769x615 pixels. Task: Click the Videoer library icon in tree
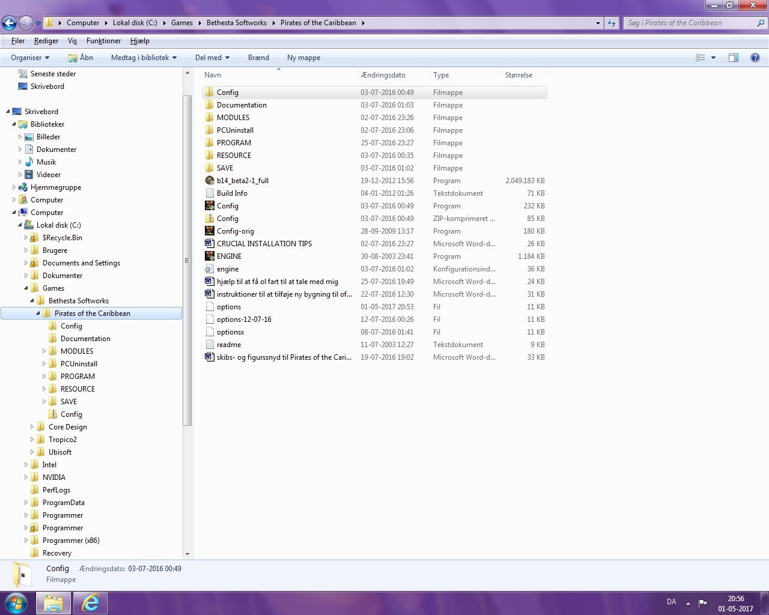[29, 175]
